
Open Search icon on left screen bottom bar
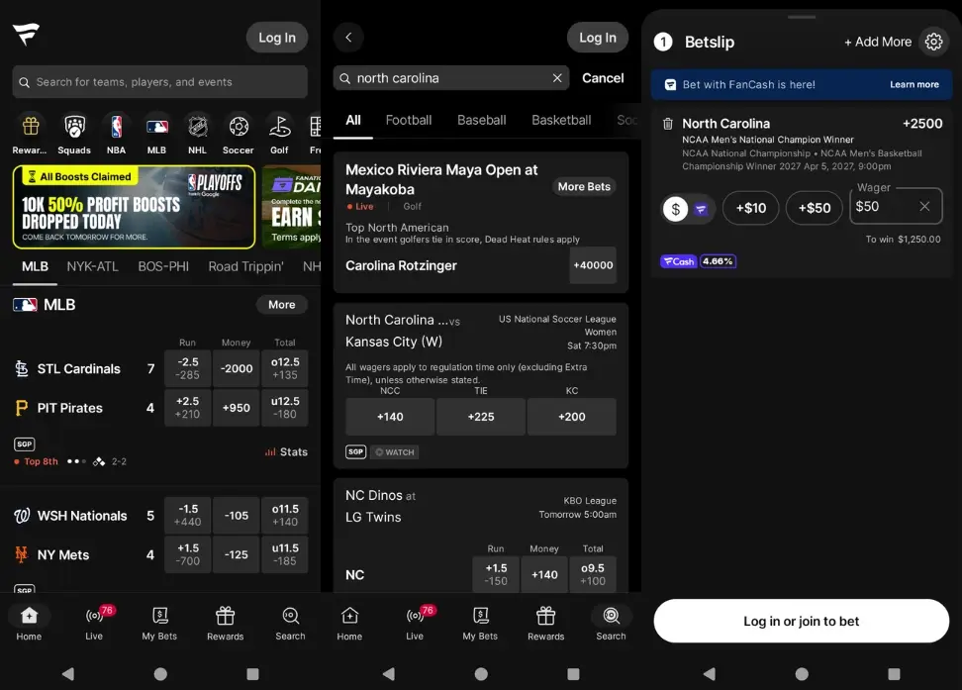[x=290, y=616]
